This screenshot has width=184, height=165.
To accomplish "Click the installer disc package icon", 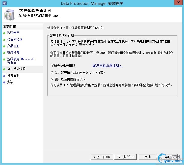I will (10, 15).
